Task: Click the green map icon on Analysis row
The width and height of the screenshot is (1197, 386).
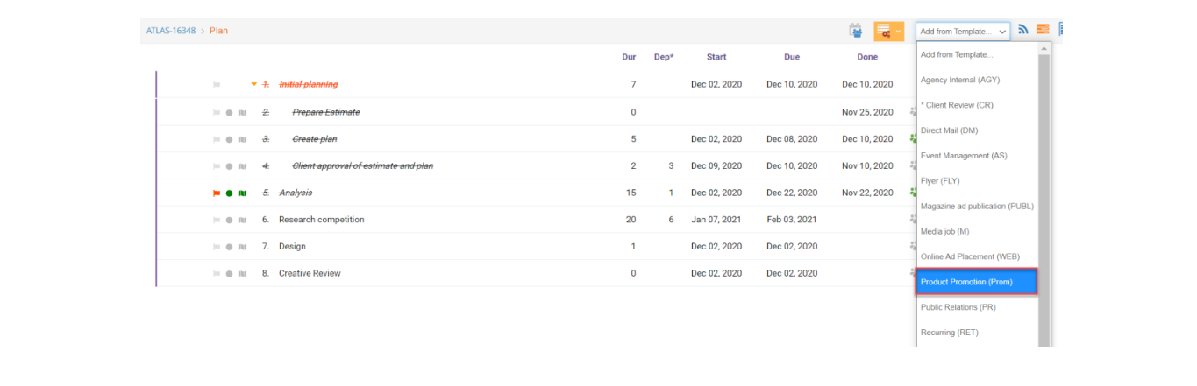Action: [x=242, y=193]
